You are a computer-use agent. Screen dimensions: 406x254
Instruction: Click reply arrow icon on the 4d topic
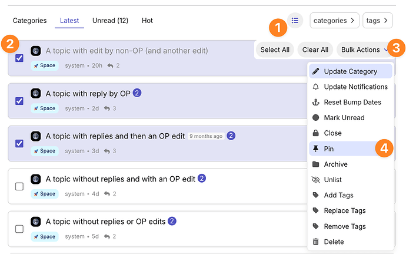point(107,194)
